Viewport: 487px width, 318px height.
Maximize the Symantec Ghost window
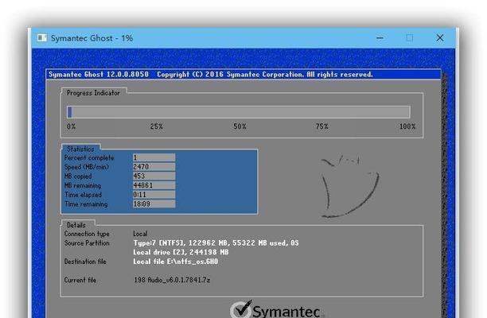[409, 37]
